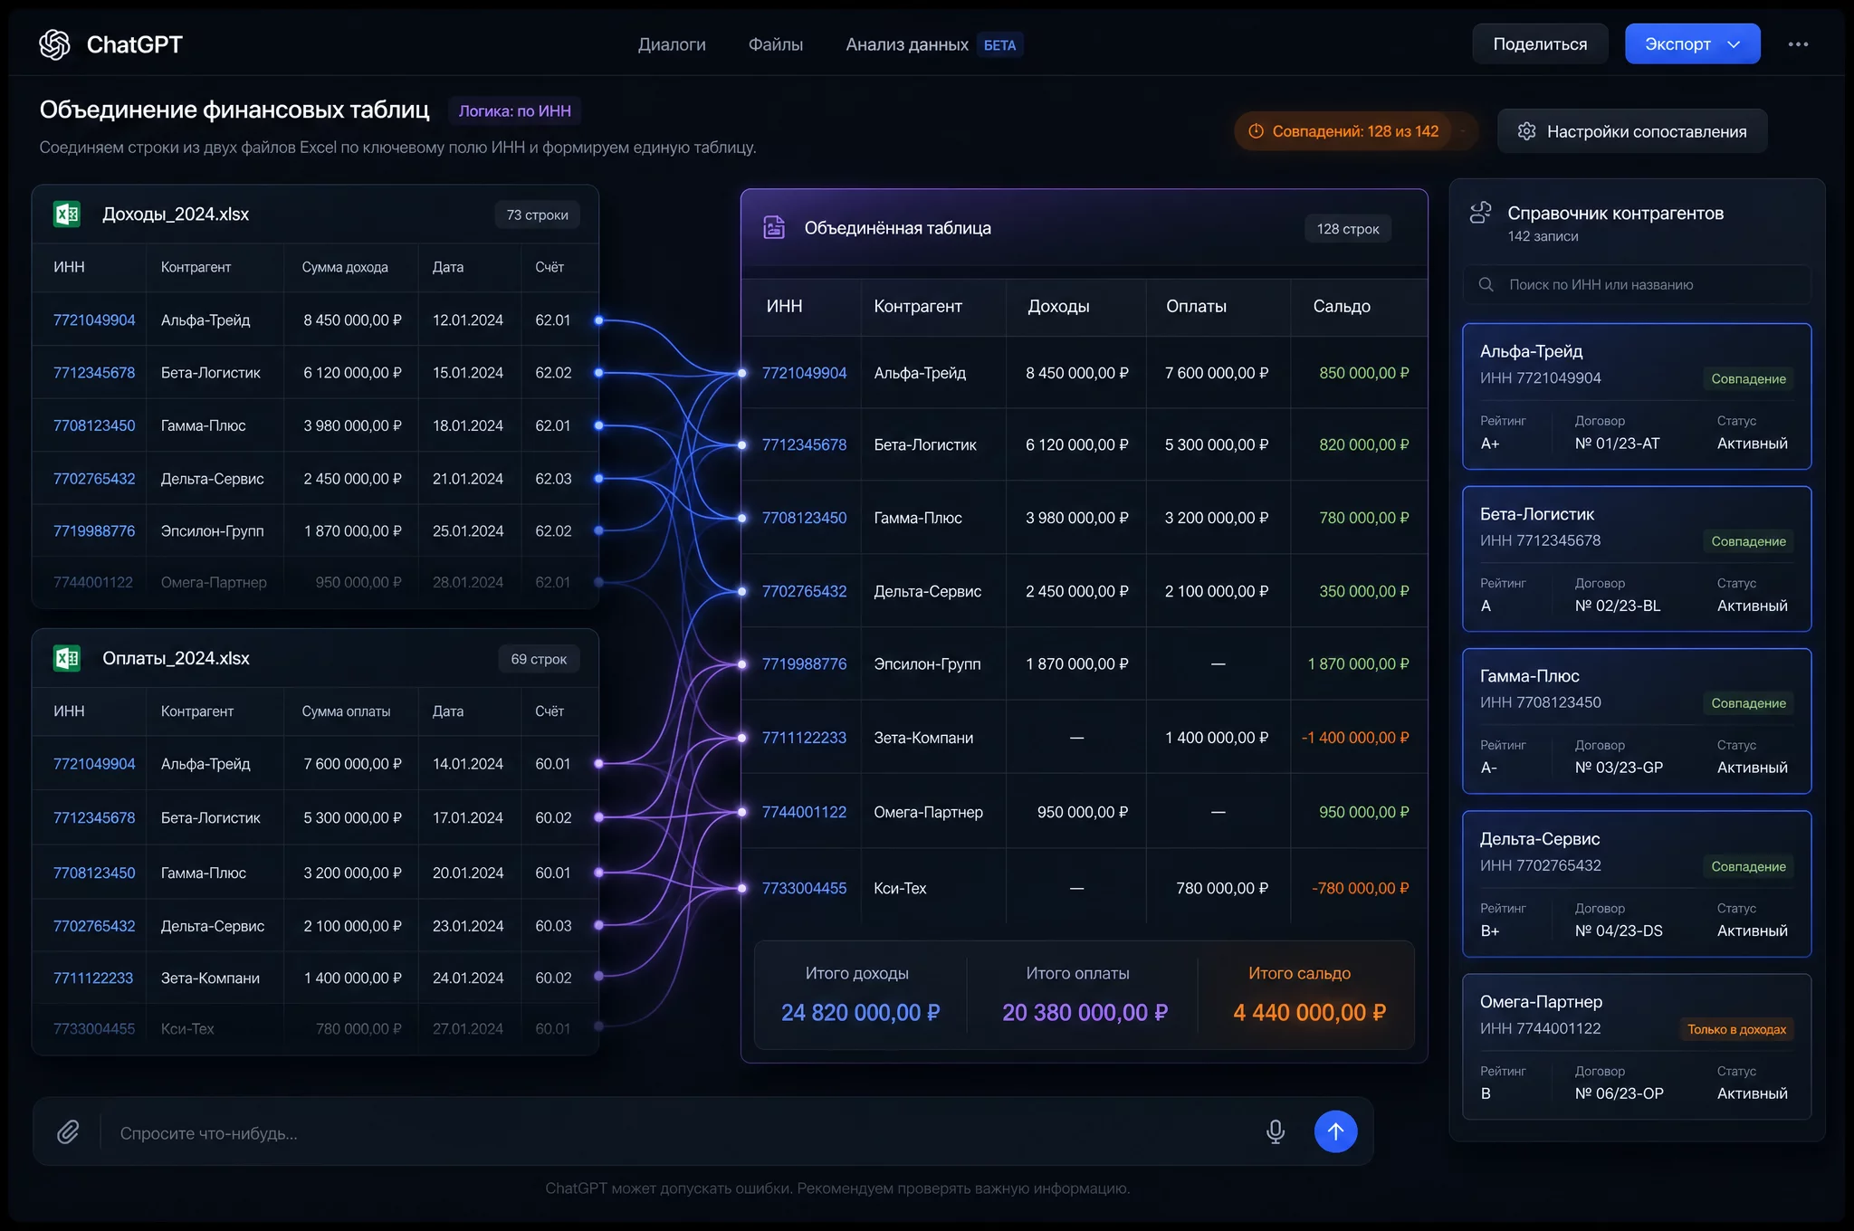The width and height of the screenshot is (1854, 1231).
Task: Click the 128 строк badge
Action: point(1348,229)
